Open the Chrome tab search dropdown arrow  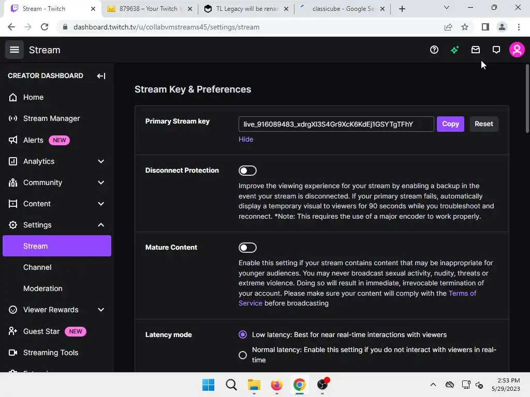pos(447,7)
